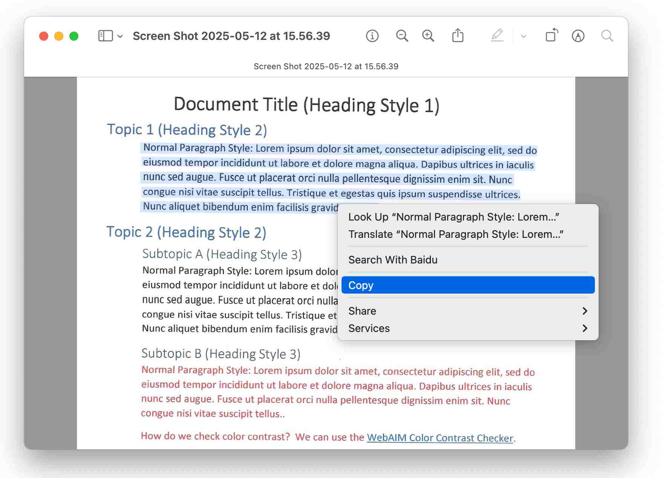This screenshot has height=478, width=668.
Task: Open document search with the magnifier icon
Action: 607,36
